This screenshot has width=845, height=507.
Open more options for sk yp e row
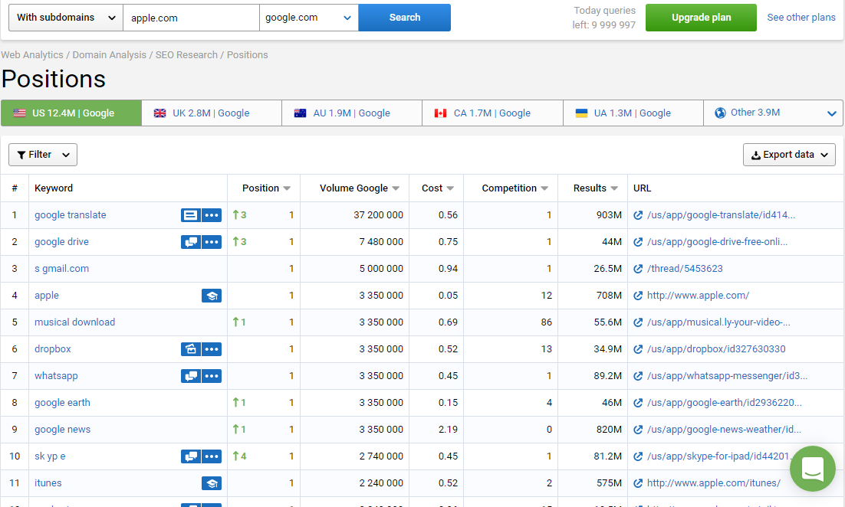pyautogui.click(x=212, y=456)
